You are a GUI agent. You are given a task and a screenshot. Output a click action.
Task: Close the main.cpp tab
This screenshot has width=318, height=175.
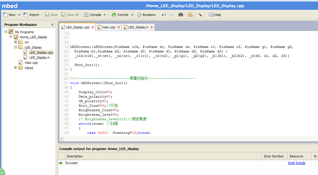click(119, 27)
